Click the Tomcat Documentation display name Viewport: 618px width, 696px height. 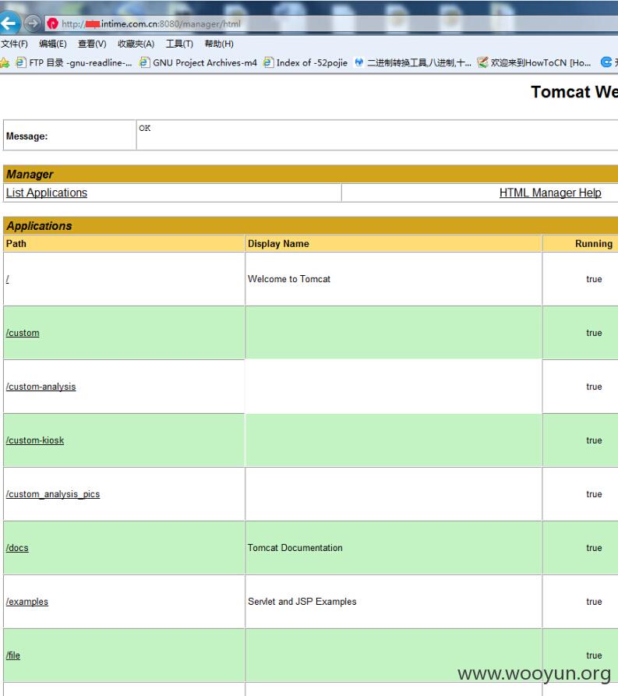(295, 548)
